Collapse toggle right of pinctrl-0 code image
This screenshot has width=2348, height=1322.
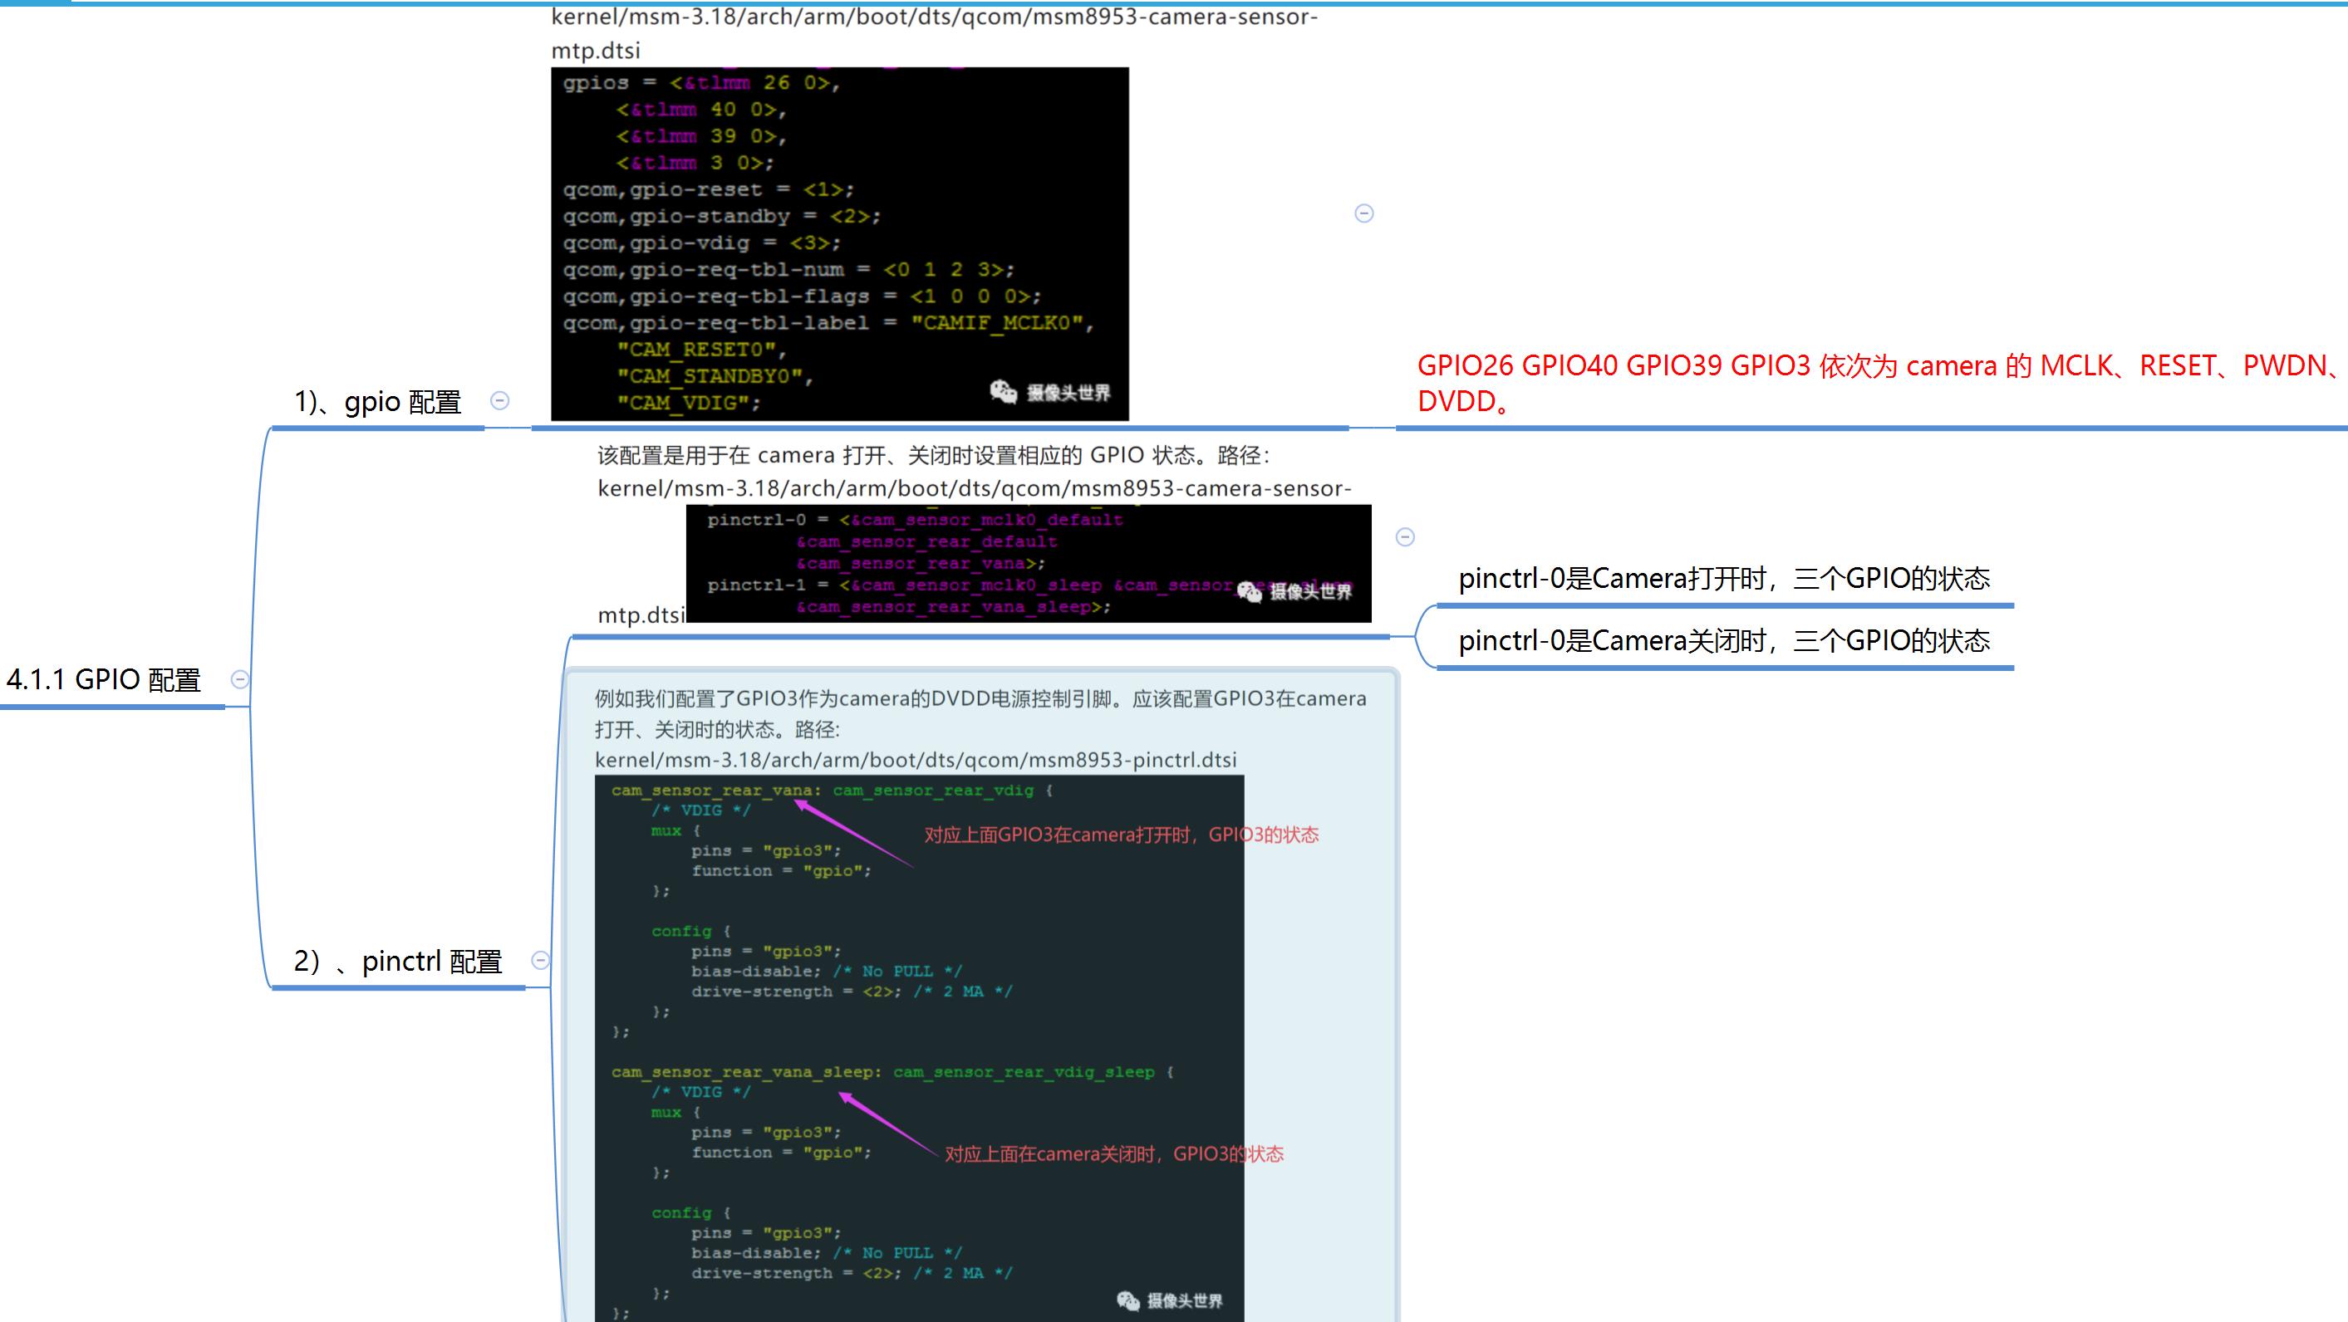pos(1406,536)
